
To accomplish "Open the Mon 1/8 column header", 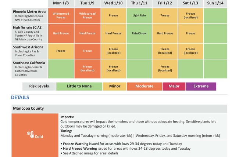I will click(61, 4).
